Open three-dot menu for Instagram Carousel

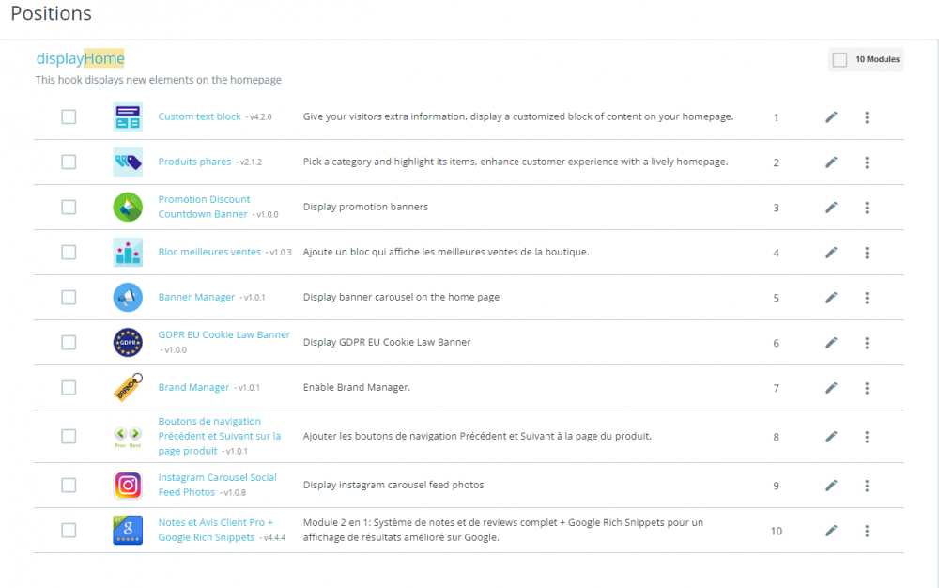867,486
